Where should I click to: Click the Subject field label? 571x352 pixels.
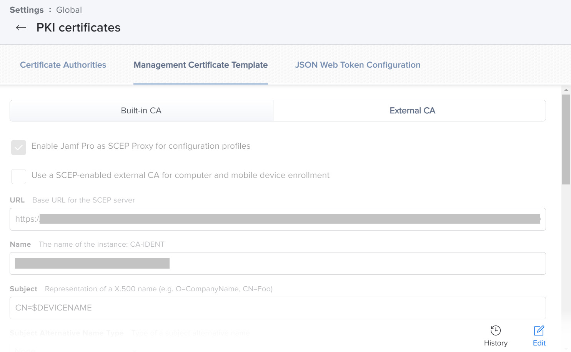pos(23,289)
